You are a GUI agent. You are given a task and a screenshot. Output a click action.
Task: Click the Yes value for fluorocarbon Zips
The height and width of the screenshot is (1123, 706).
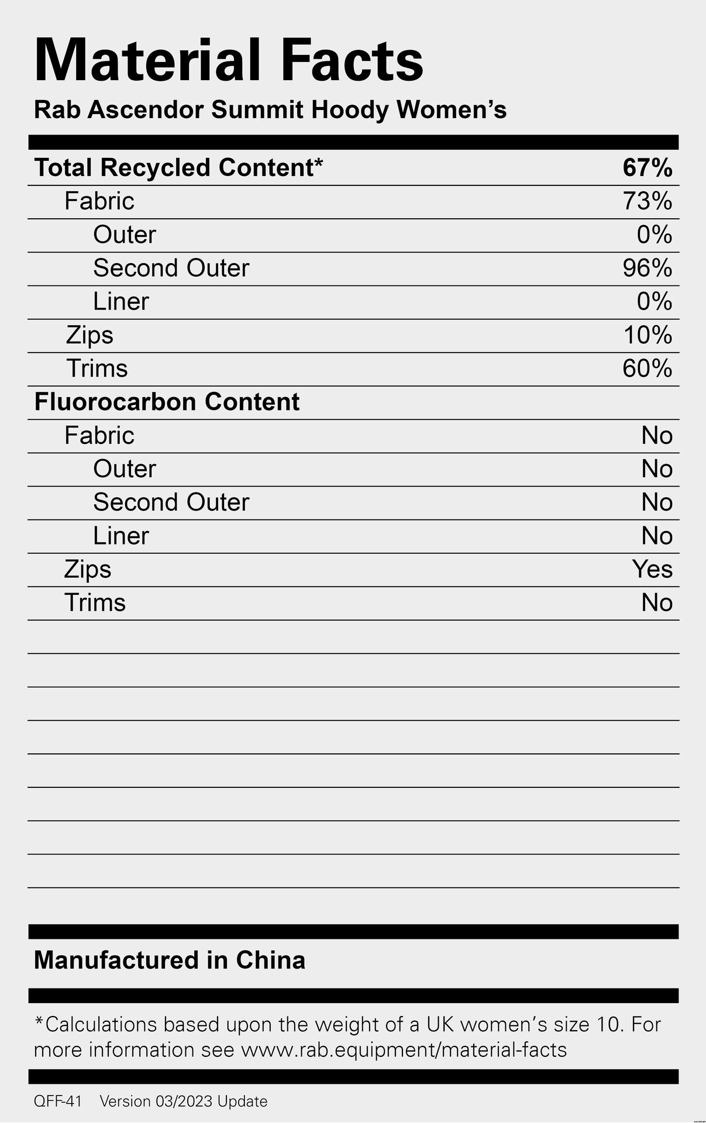pos(652,569)
